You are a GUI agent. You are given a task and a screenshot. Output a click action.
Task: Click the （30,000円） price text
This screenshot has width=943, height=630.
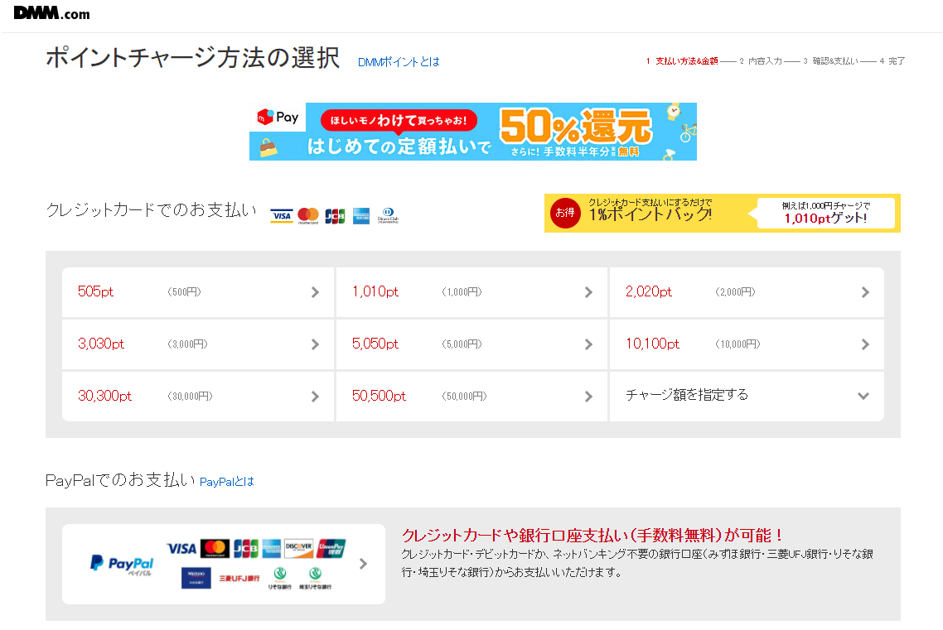pyautogui.click(x=190, y=397)
